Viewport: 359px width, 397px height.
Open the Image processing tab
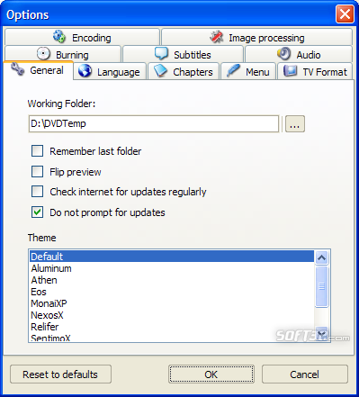pos(256,37)
